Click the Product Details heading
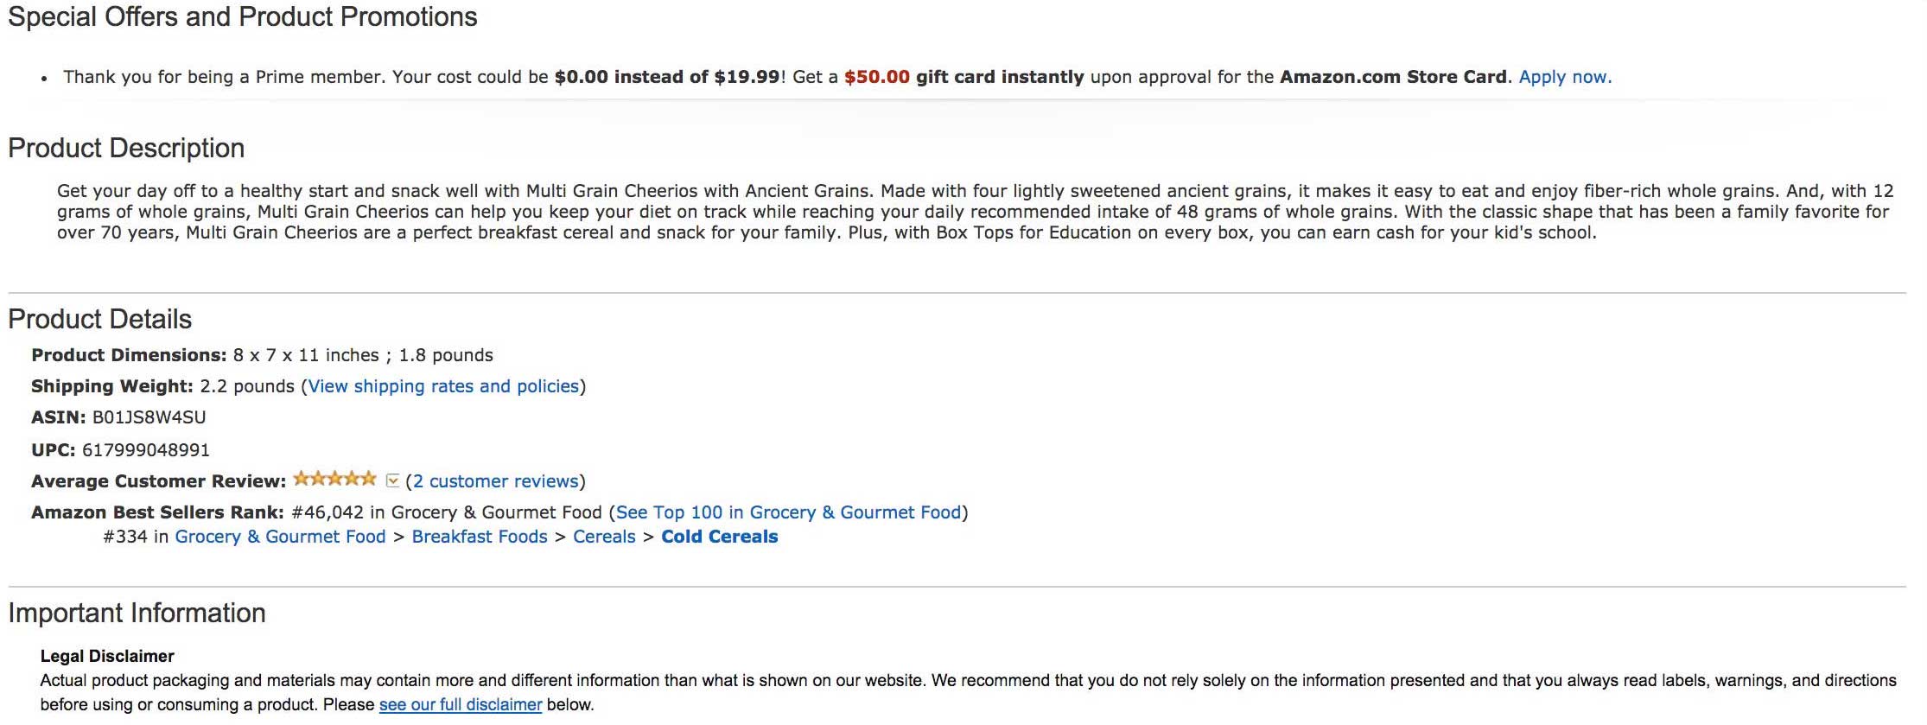 [100, 319]
